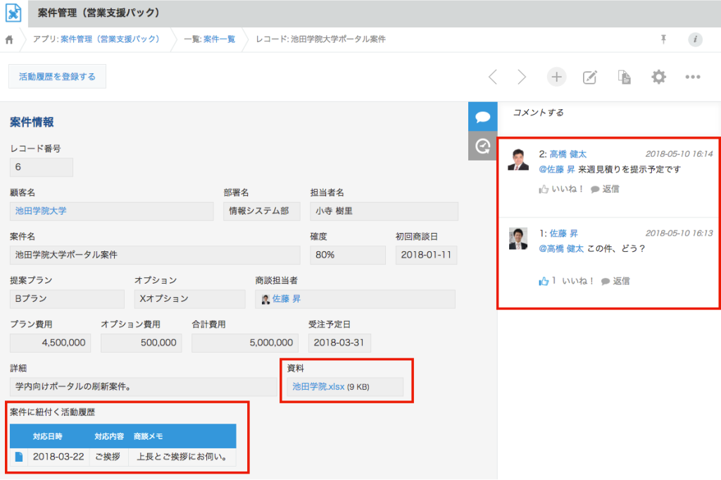The image size is (721, 480).
Task: Open app settings gear icon
Action: point(658,77)
